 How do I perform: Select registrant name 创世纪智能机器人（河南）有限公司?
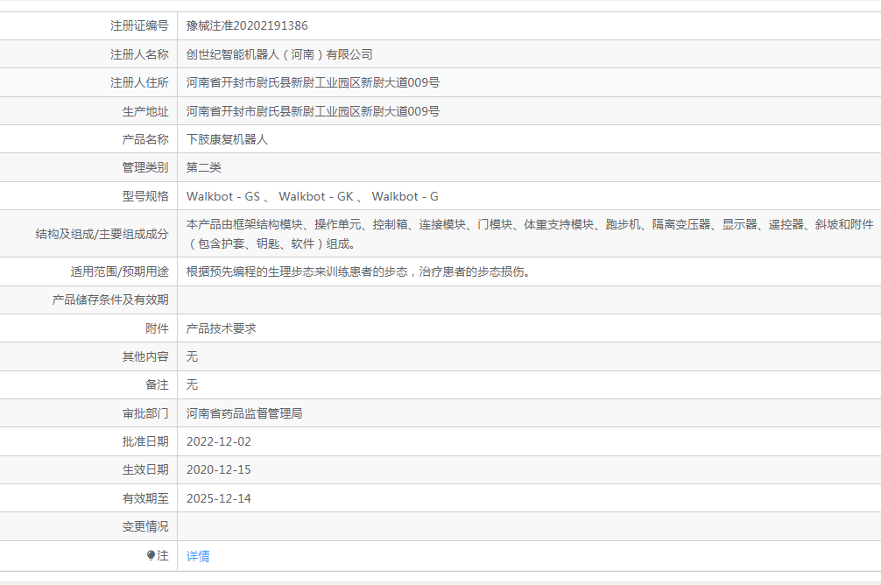279,54
